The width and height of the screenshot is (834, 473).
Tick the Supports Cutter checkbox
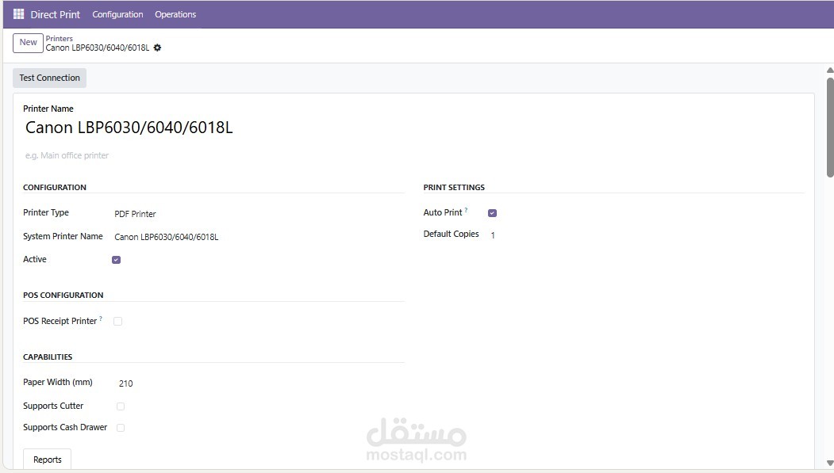coord(120,406)
